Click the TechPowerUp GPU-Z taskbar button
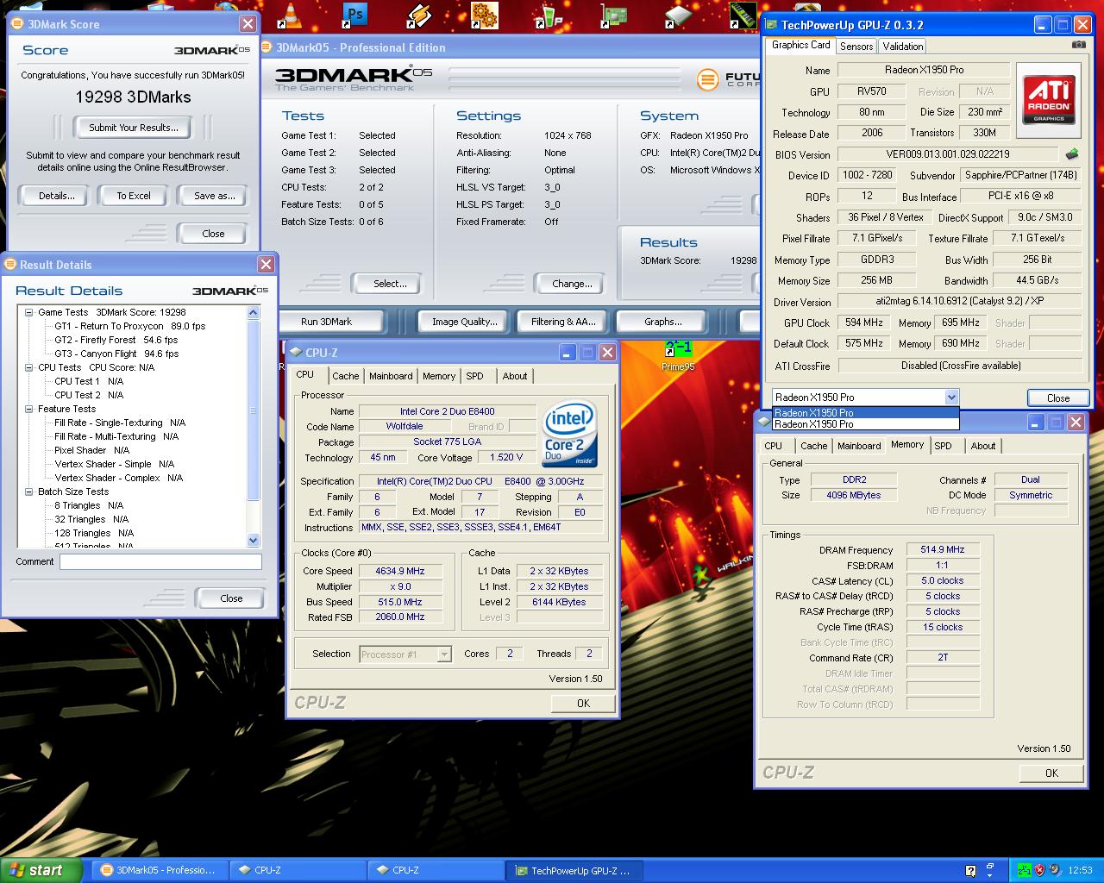Image resolution: width=1104 pixels, height=883 pixels. point(575,870)
